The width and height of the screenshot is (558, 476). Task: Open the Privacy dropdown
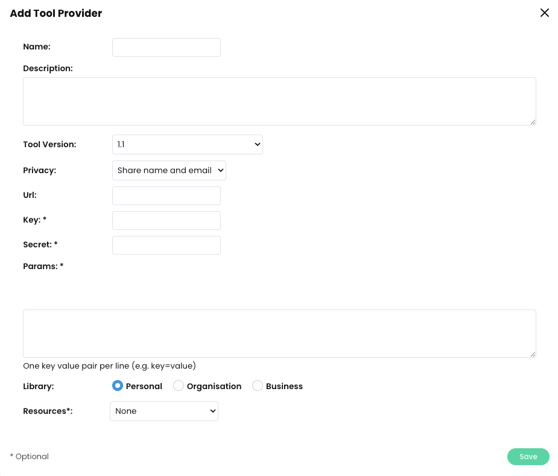click(169, 170)
